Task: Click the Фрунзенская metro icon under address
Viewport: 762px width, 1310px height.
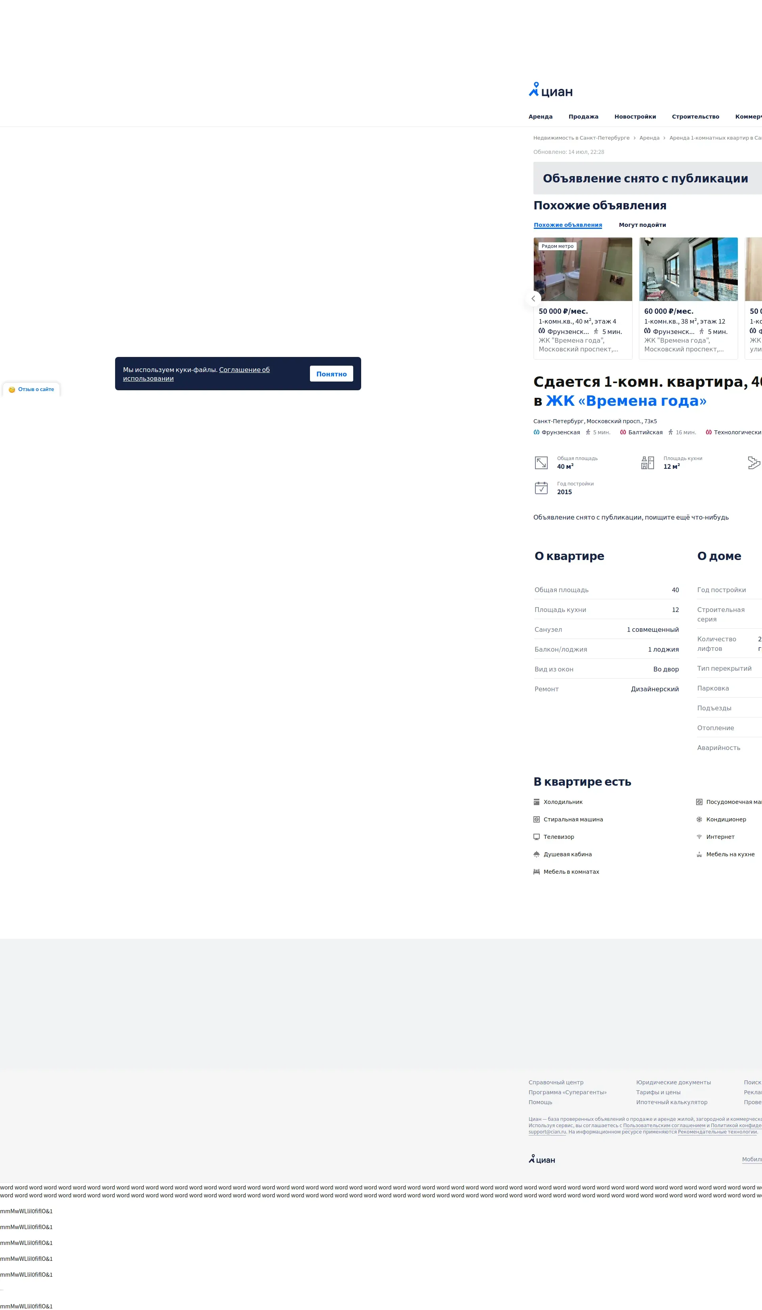Action: (x=536, y=432)
